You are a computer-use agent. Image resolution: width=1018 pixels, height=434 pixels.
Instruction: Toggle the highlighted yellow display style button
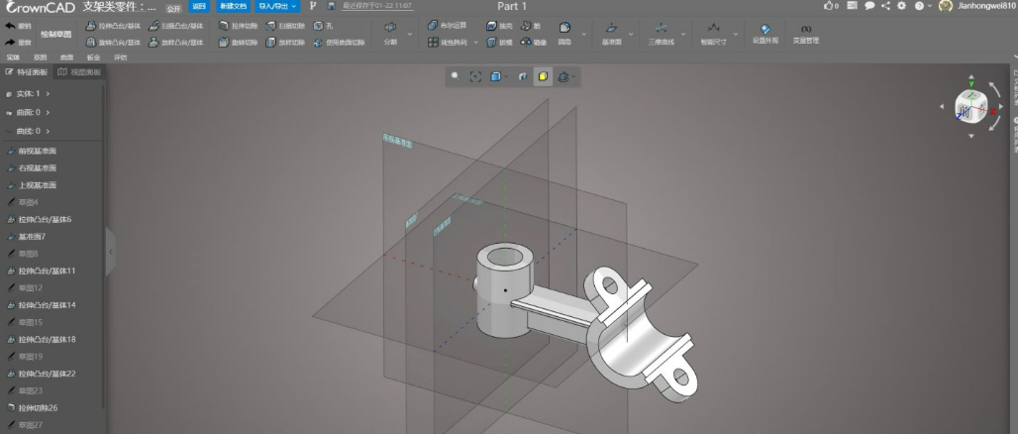click(x=543, y=76)
